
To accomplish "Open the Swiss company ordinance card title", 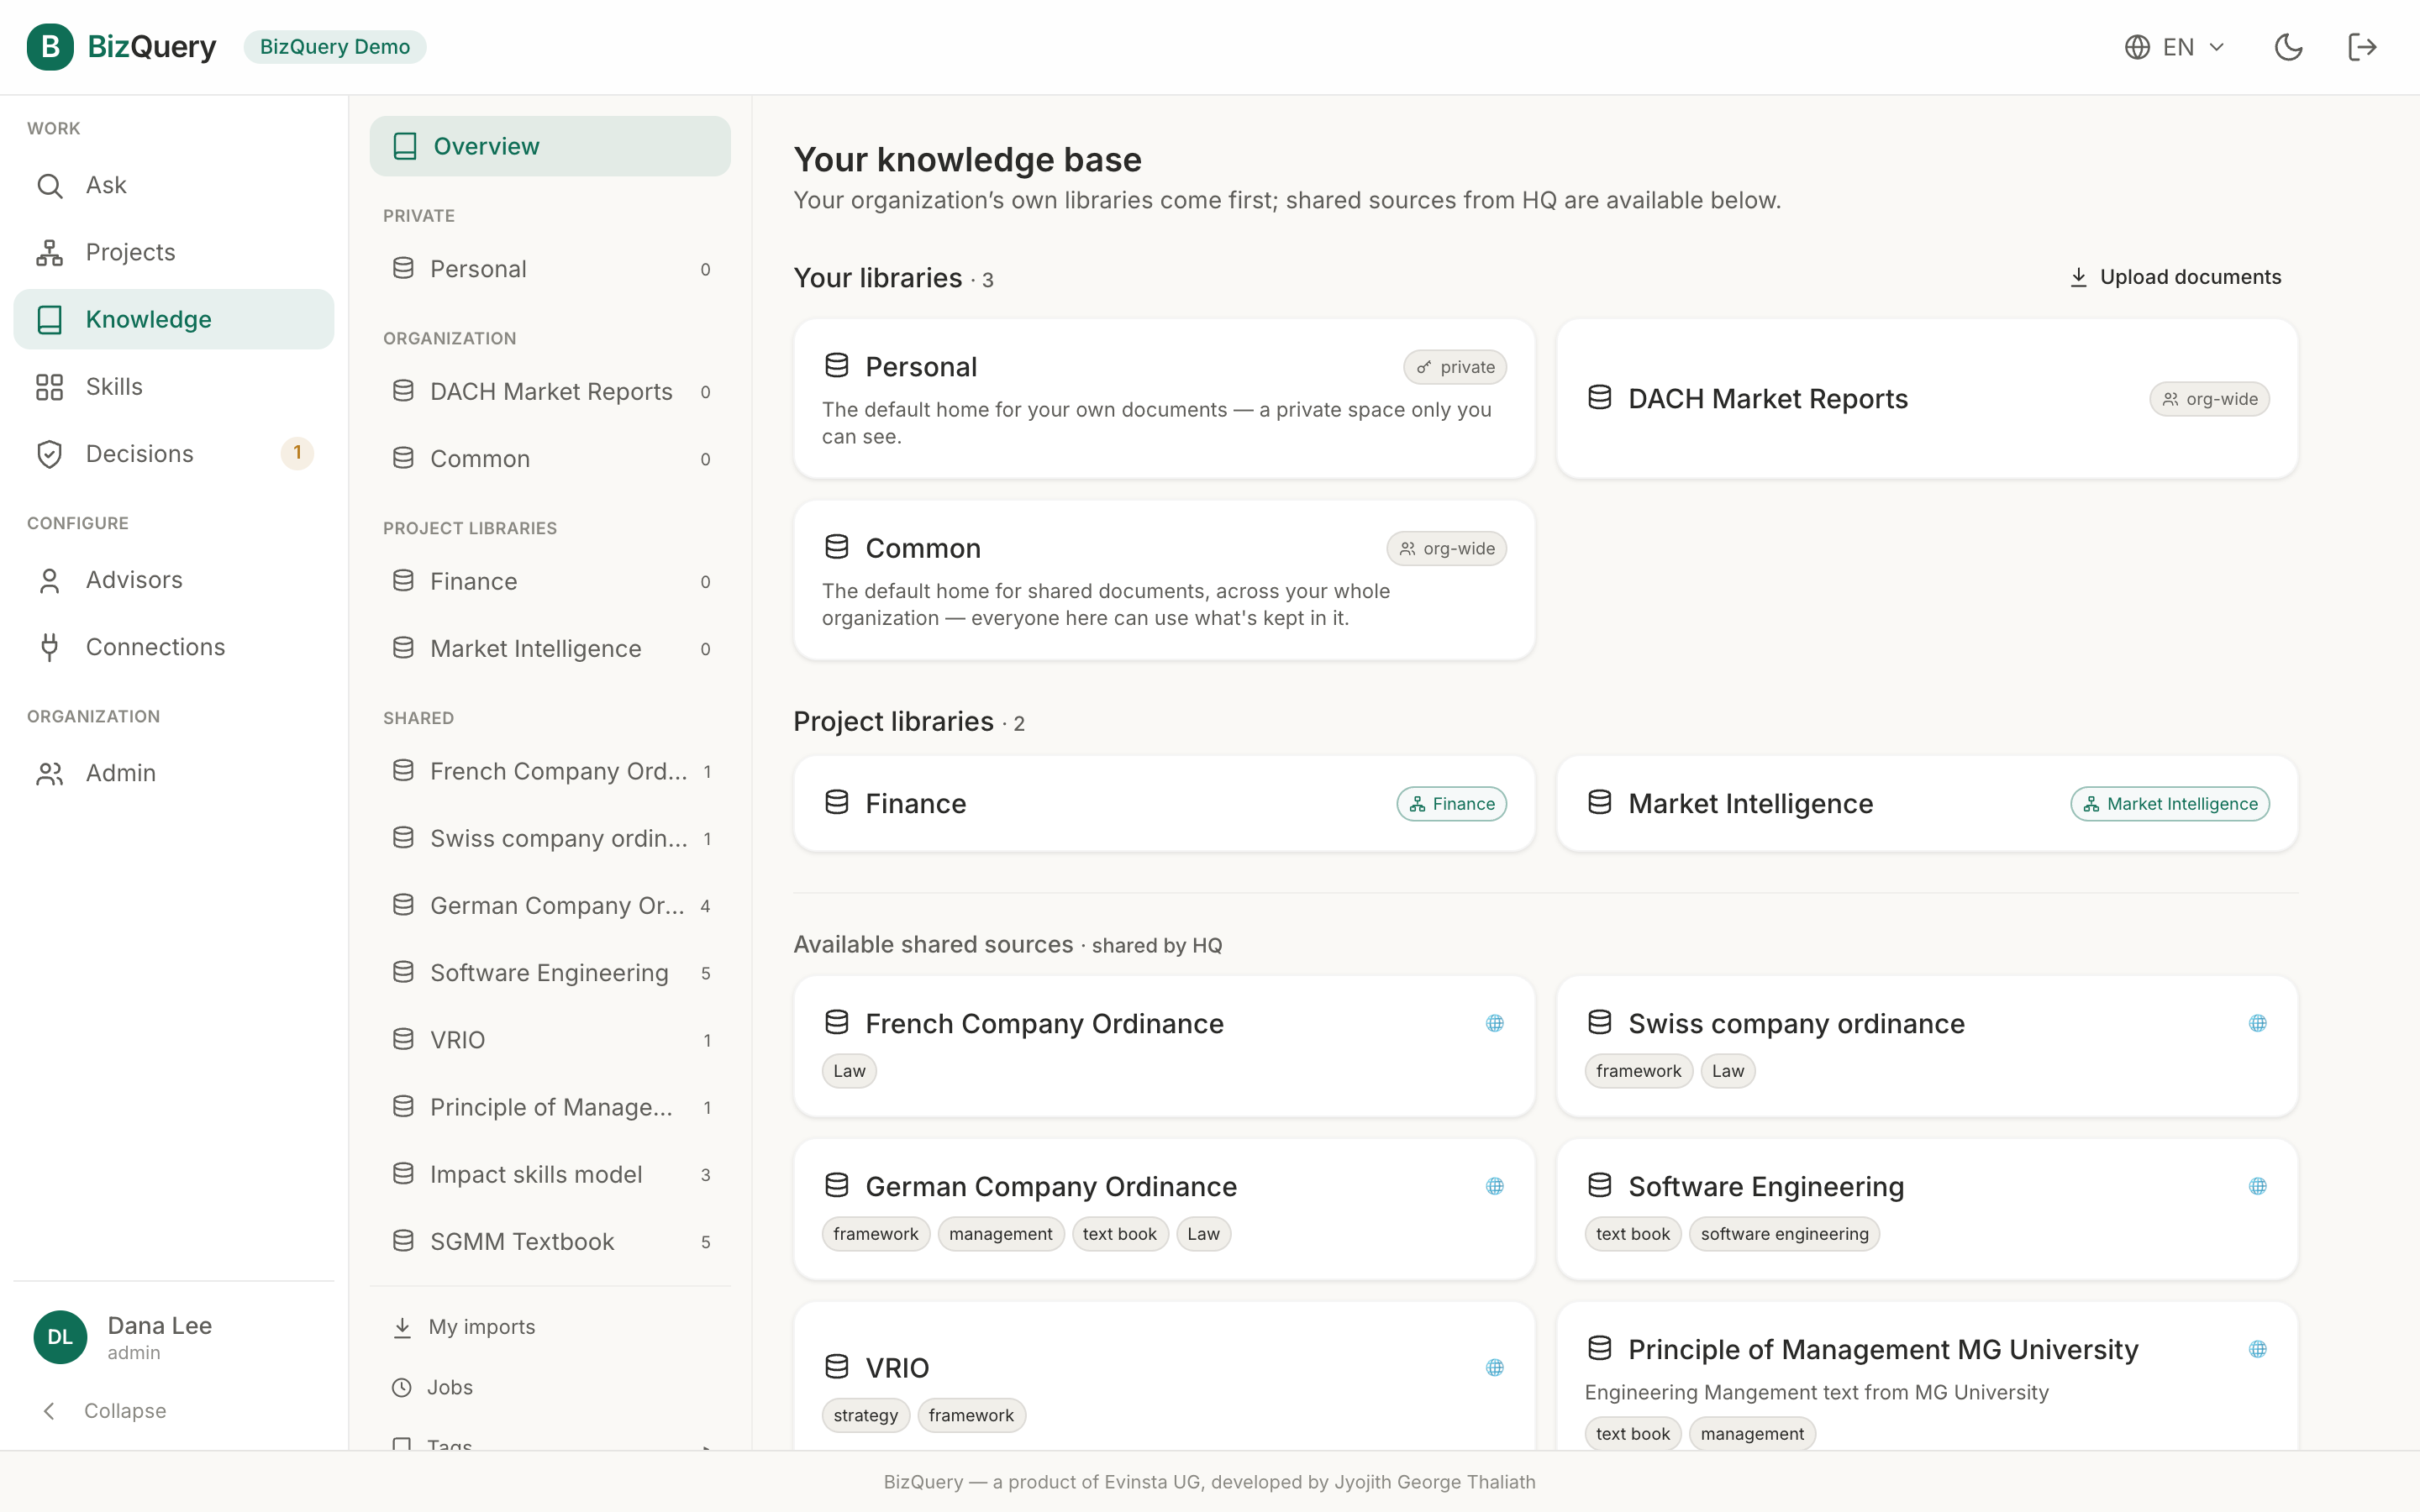I will pyautogui.click(x=1796, y=1023).
